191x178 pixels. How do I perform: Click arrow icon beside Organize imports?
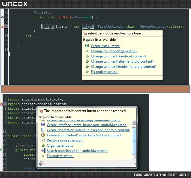[43, 146]
